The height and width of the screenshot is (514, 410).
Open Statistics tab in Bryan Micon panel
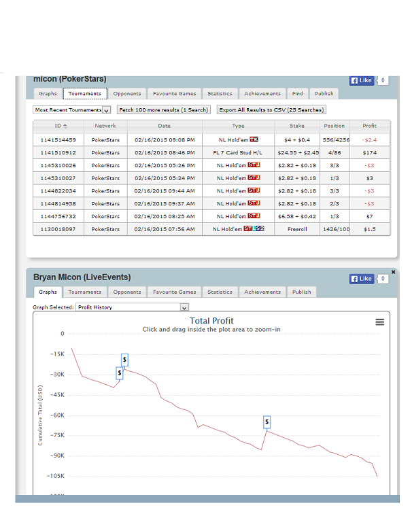(220, 292)
